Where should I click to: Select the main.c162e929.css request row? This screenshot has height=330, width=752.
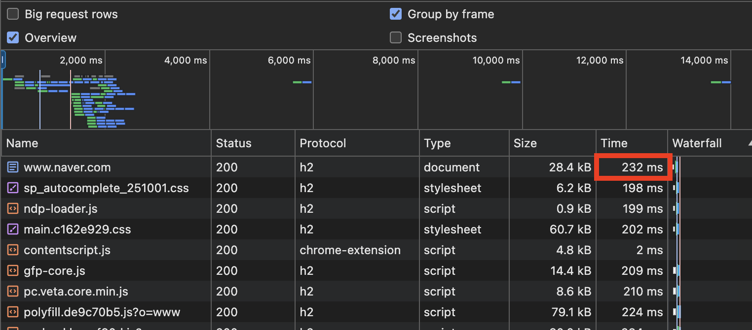pos(77,230)
